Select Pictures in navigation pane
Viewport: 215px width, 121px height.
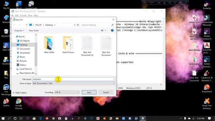(21, 61)
